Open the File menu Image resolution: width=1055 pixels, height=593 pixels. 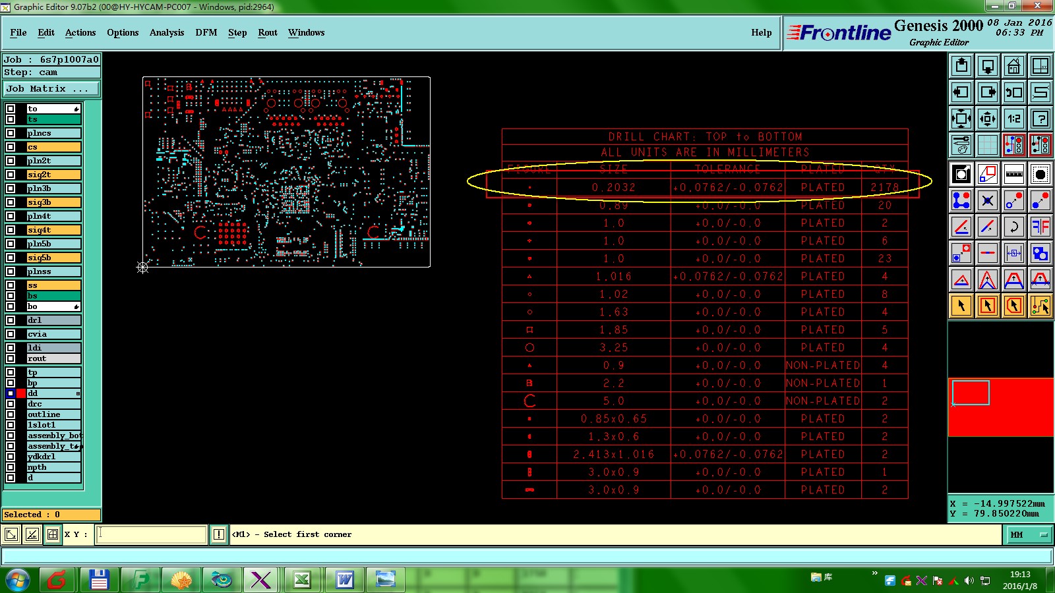[18, 32]
